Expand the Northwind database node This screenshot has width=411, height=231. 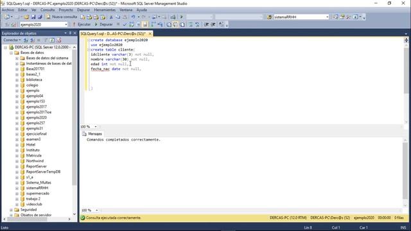pos(17,161)
